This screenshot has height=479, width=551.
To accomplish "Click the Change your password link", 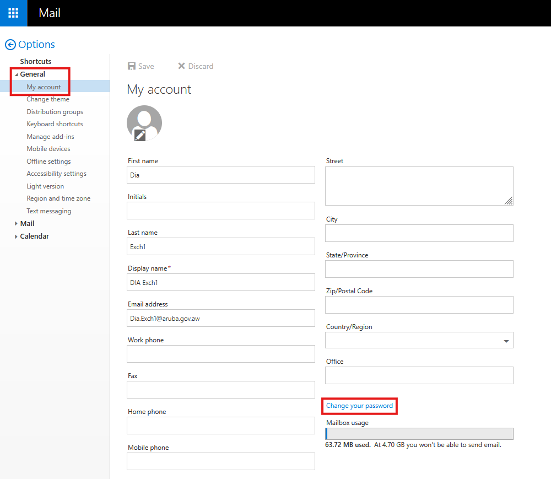I will 359,406.
